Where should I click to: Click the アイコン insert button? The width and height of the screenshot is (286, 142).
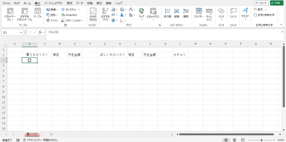coord(52,20)
